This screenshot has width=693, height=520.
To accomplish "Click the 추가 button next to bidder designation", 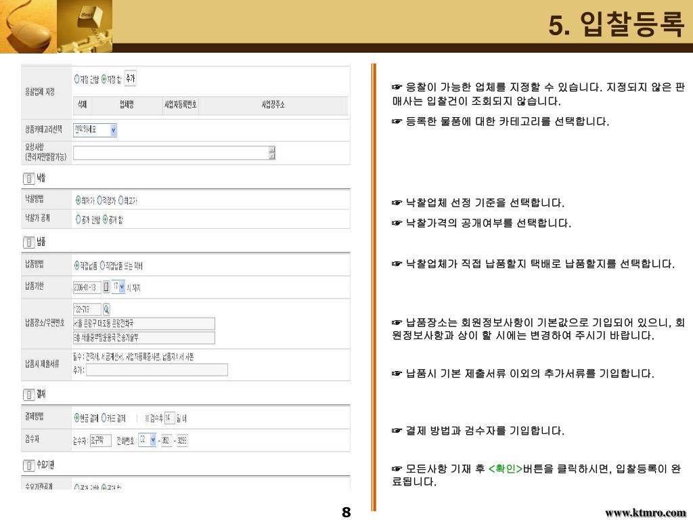I will pos(130,79).
